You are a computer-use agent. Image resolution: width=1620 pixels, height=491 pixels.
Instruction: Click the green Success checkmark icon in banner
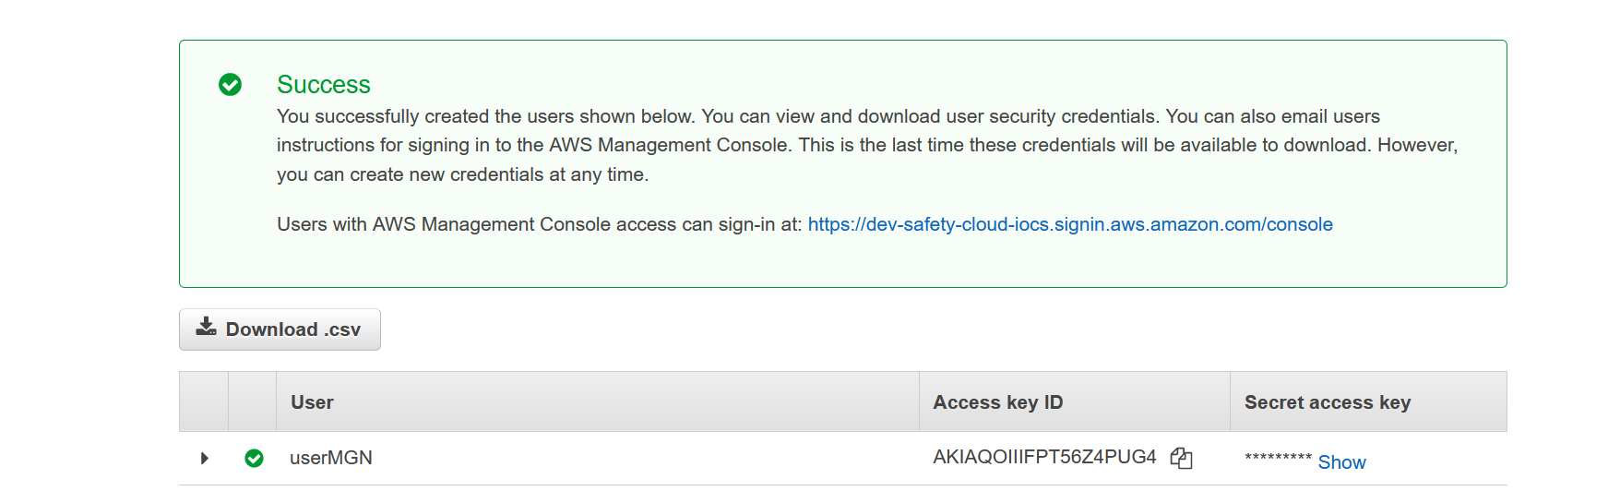coord(230,85)
